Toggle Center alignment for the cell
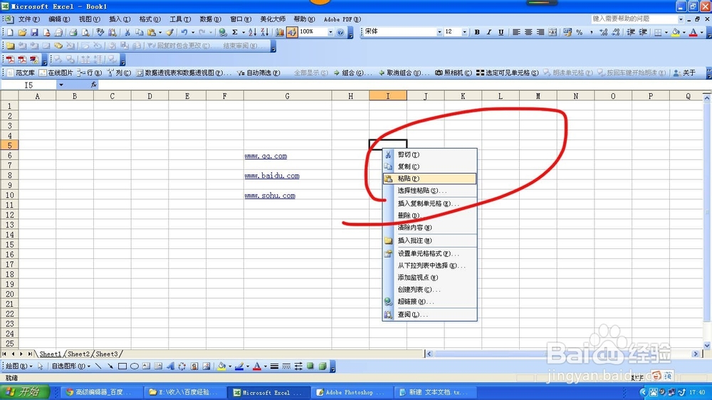Screen dimensions: 712x400 click(x=528, y=32)
